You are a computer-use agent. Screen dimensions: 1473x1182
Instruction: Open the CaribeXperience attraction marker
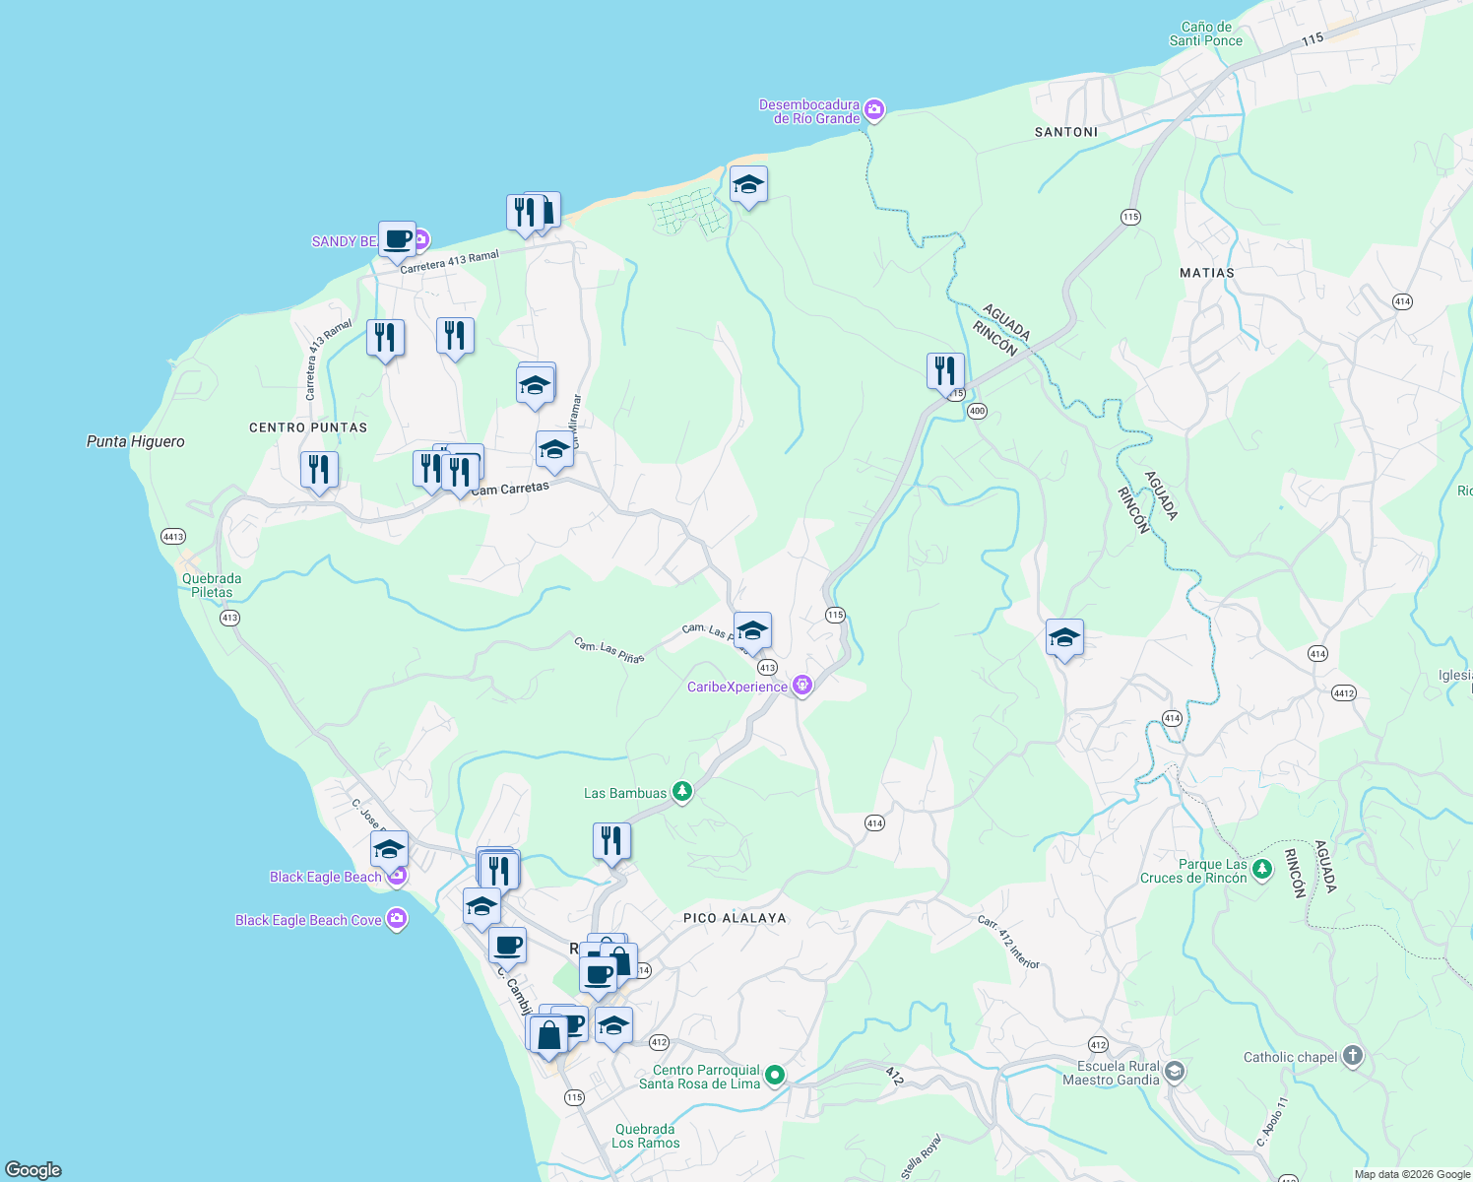801,683
